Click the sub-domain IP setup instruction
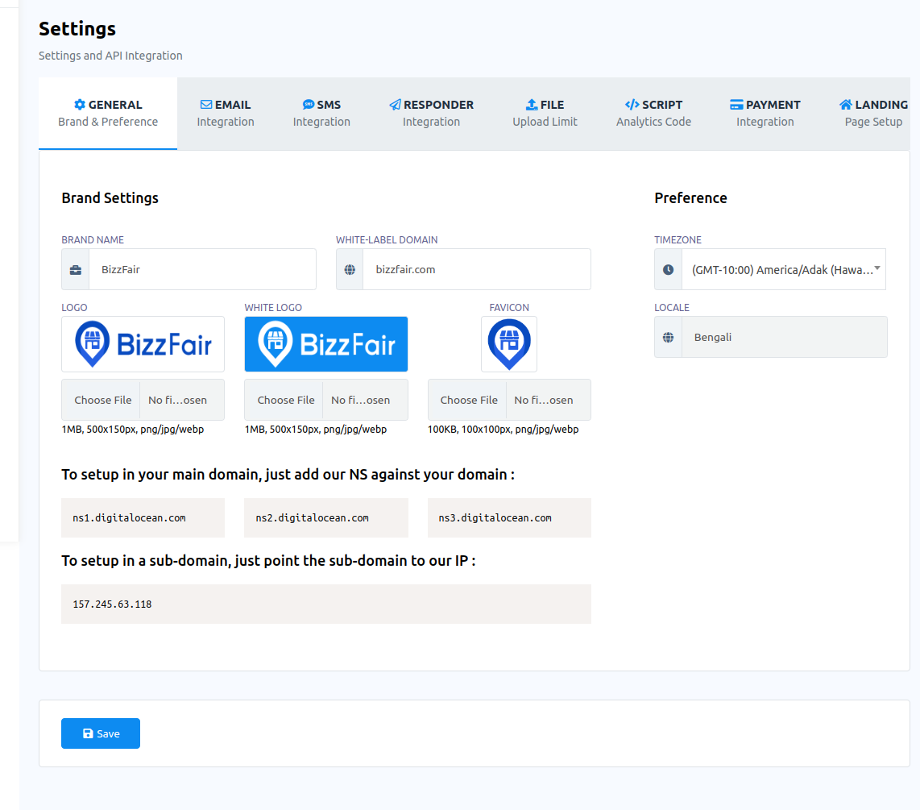This screenshot has height=810, width=920. (269, 560)
